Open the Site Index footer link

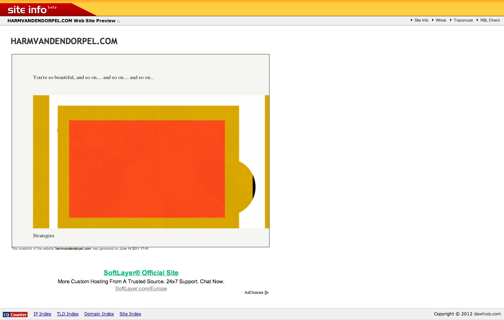pyautogui.click(x=130, y=314)
